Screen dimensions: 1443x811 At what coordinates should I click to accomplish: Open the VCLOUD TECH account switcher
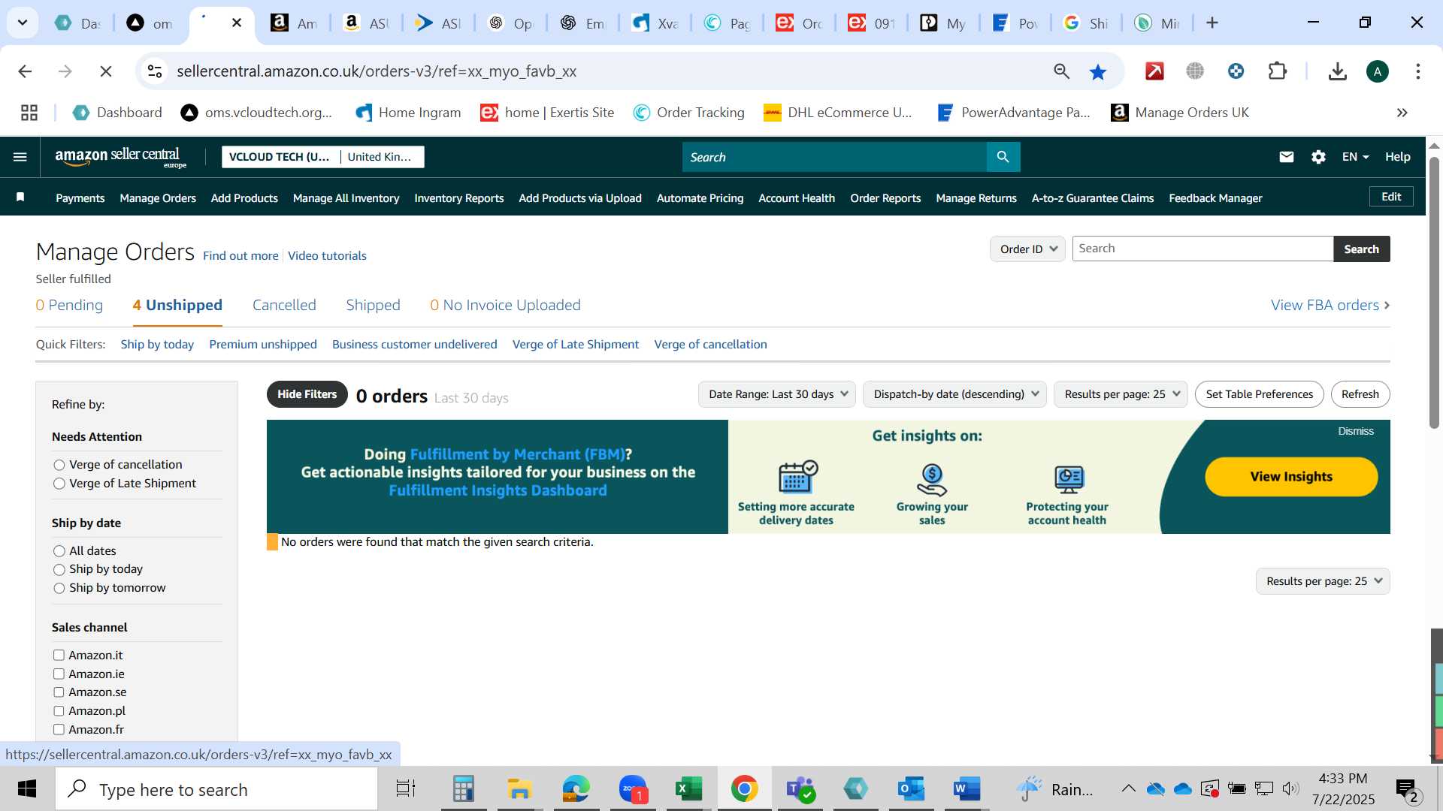[323, 157]
